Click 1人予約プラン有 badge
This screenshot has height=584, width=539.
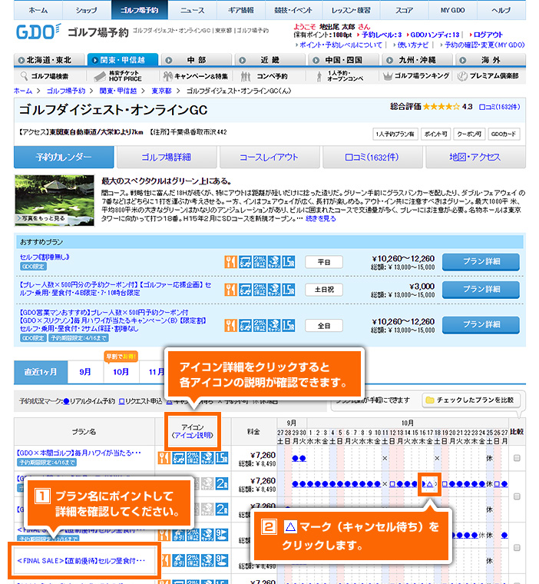[395, 134]
